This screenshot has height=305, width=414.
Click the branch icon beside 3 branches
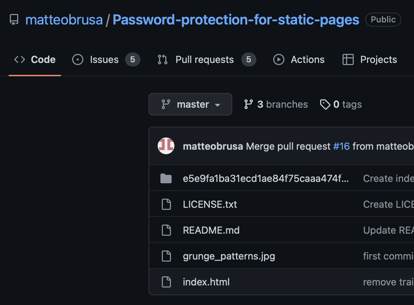pyautogui.click(x=248, y=104)
